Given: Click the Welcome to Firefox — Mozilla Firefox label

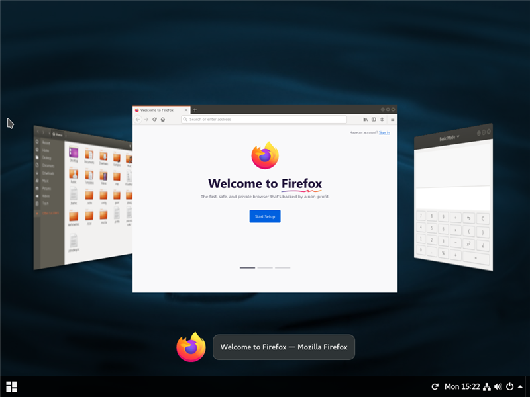Looking at the screenshot, I should click(x=284, y=347).
